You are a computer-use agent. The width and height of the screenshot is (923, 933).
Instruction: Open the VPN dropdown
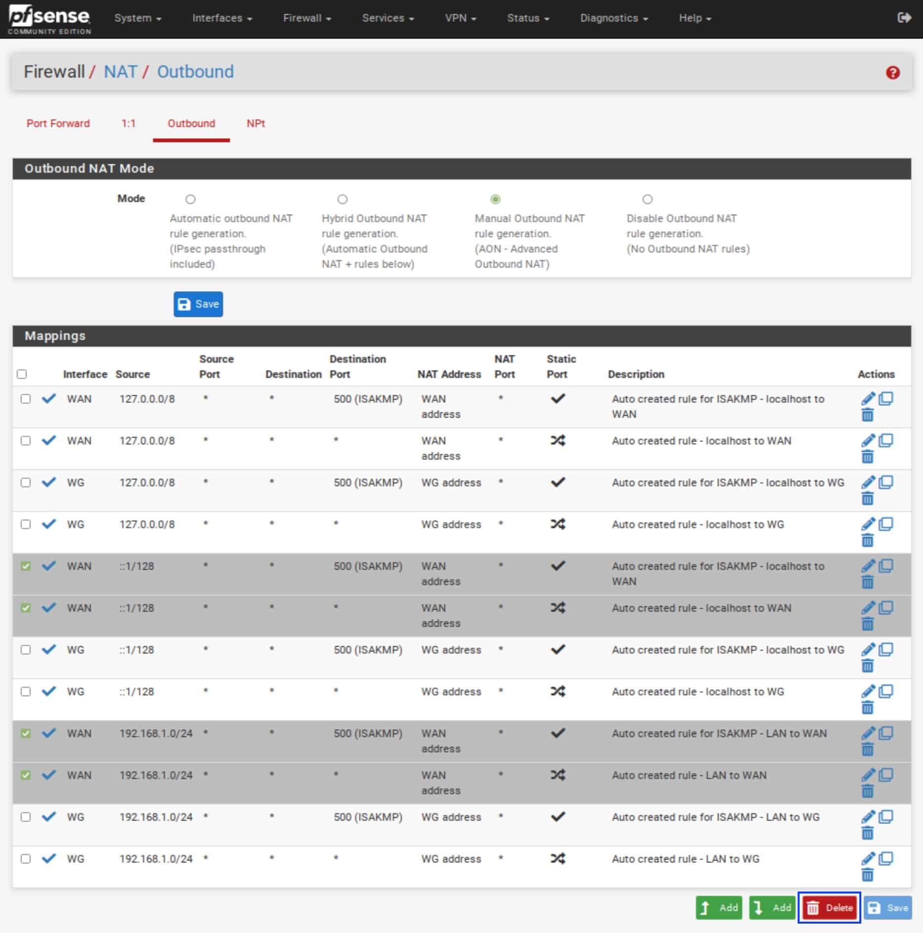[461, 18]
